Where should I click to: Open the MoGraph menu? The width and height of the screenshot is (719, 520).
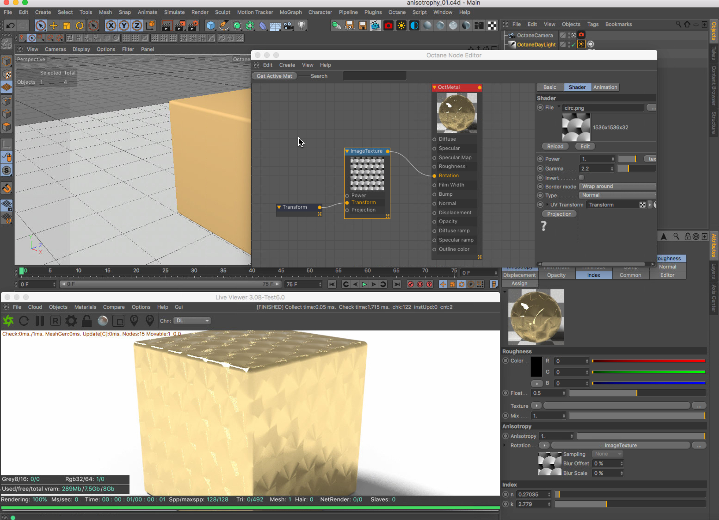click(290, 12)
